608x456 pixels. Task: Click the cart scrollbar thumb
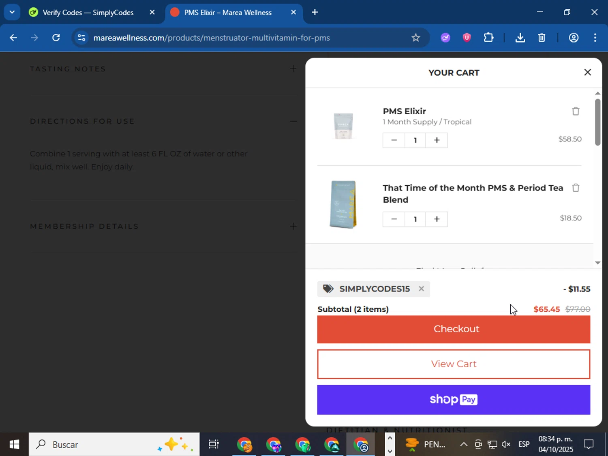tap(597, 122)
